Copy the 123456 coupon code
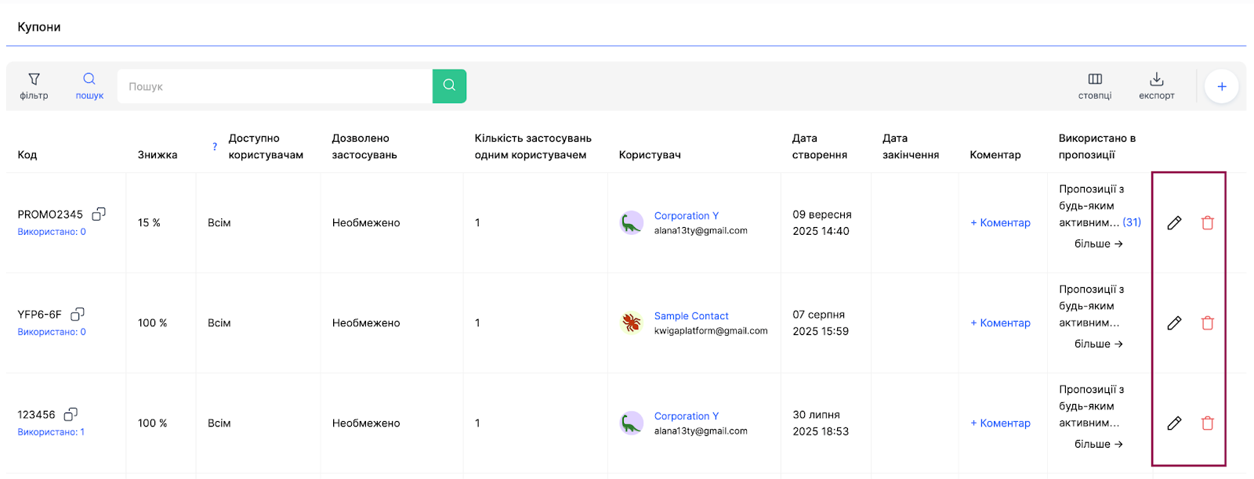The image size is (1254, 479). (x=71, y=414)
